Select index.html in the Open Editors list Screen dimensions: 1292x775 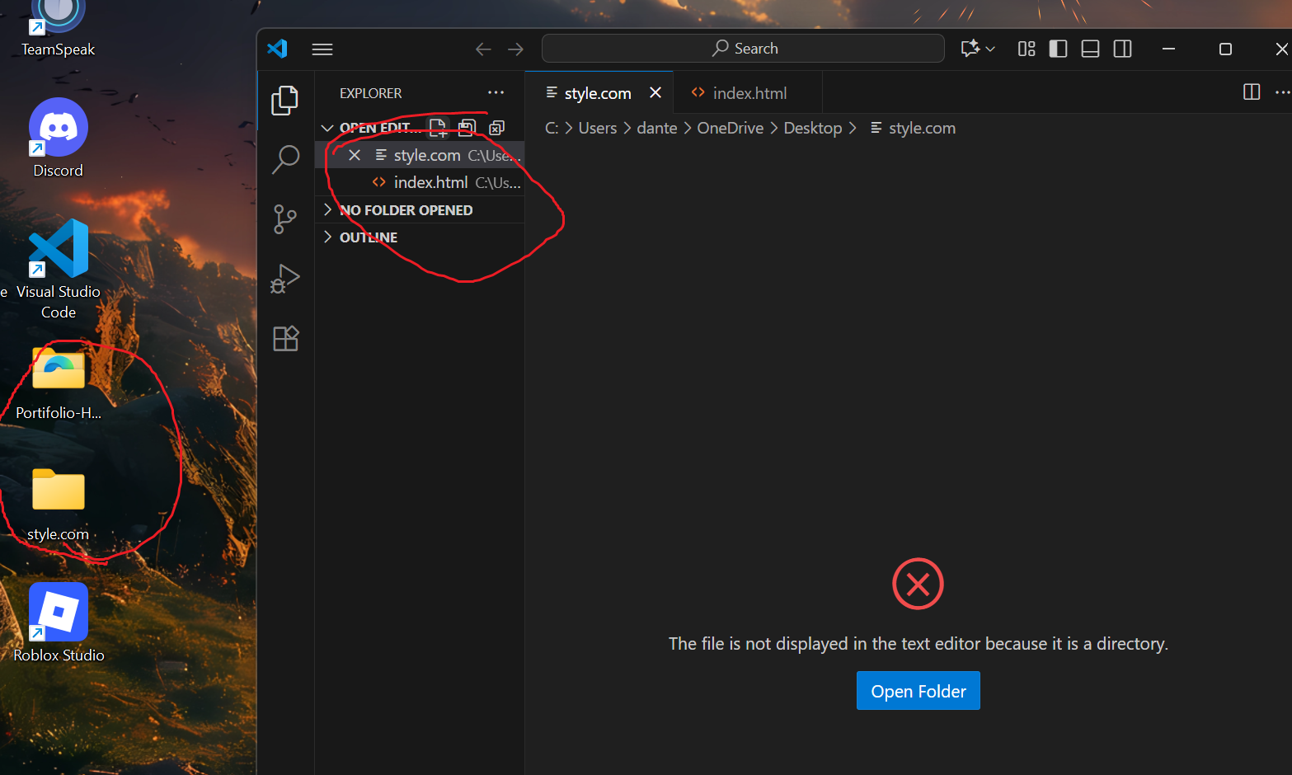(x=420, y=182)
